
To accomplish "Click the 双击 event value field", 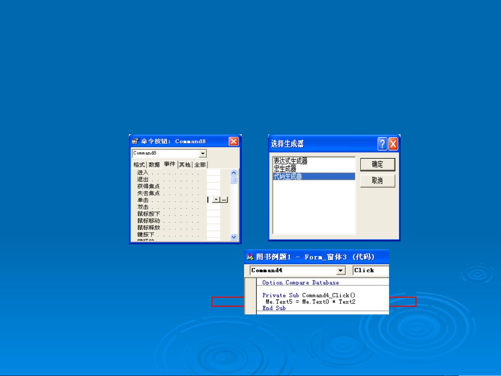I will 213,207.
